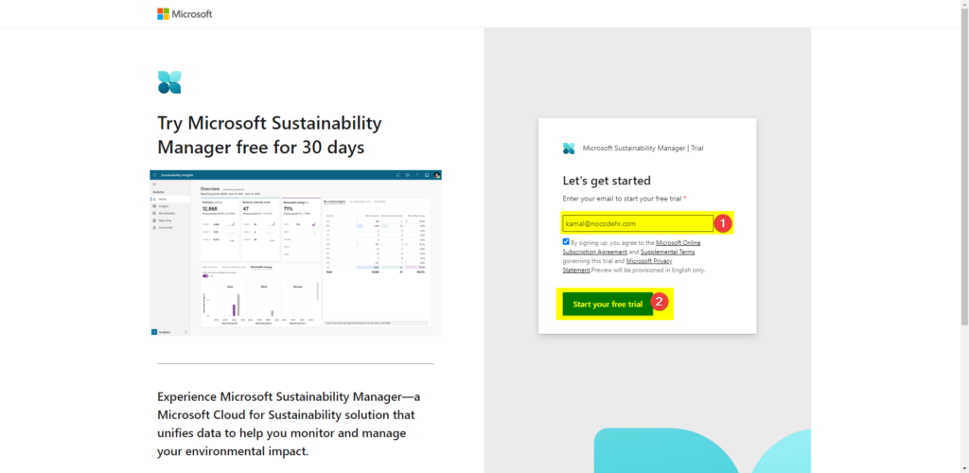Click "Microsoft Sustainability Manager | Trial" text
This screenshot has height=473, width=969.
click(643, 149)
